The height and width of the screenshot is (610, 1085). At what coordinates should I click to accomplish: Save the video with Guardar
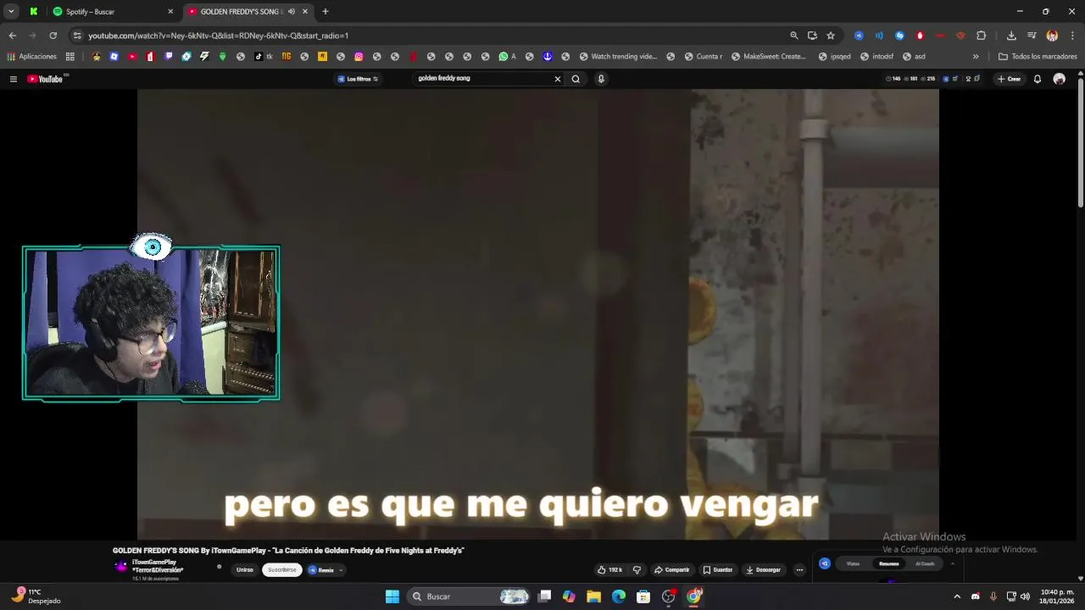tap(717, 570)
